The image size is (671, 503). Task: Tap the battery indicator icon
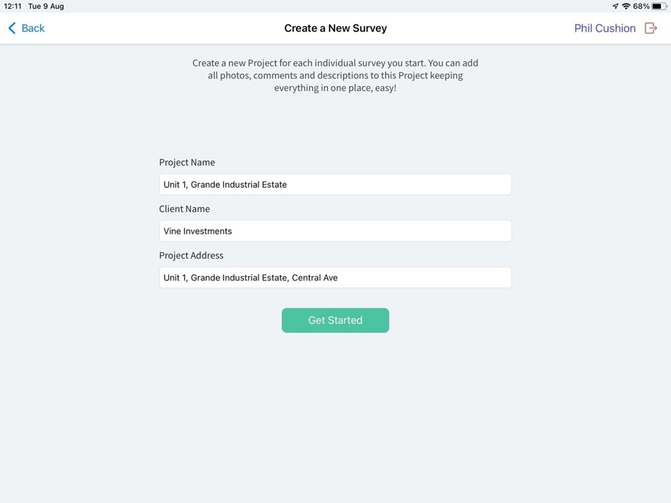tap(660, 6)
